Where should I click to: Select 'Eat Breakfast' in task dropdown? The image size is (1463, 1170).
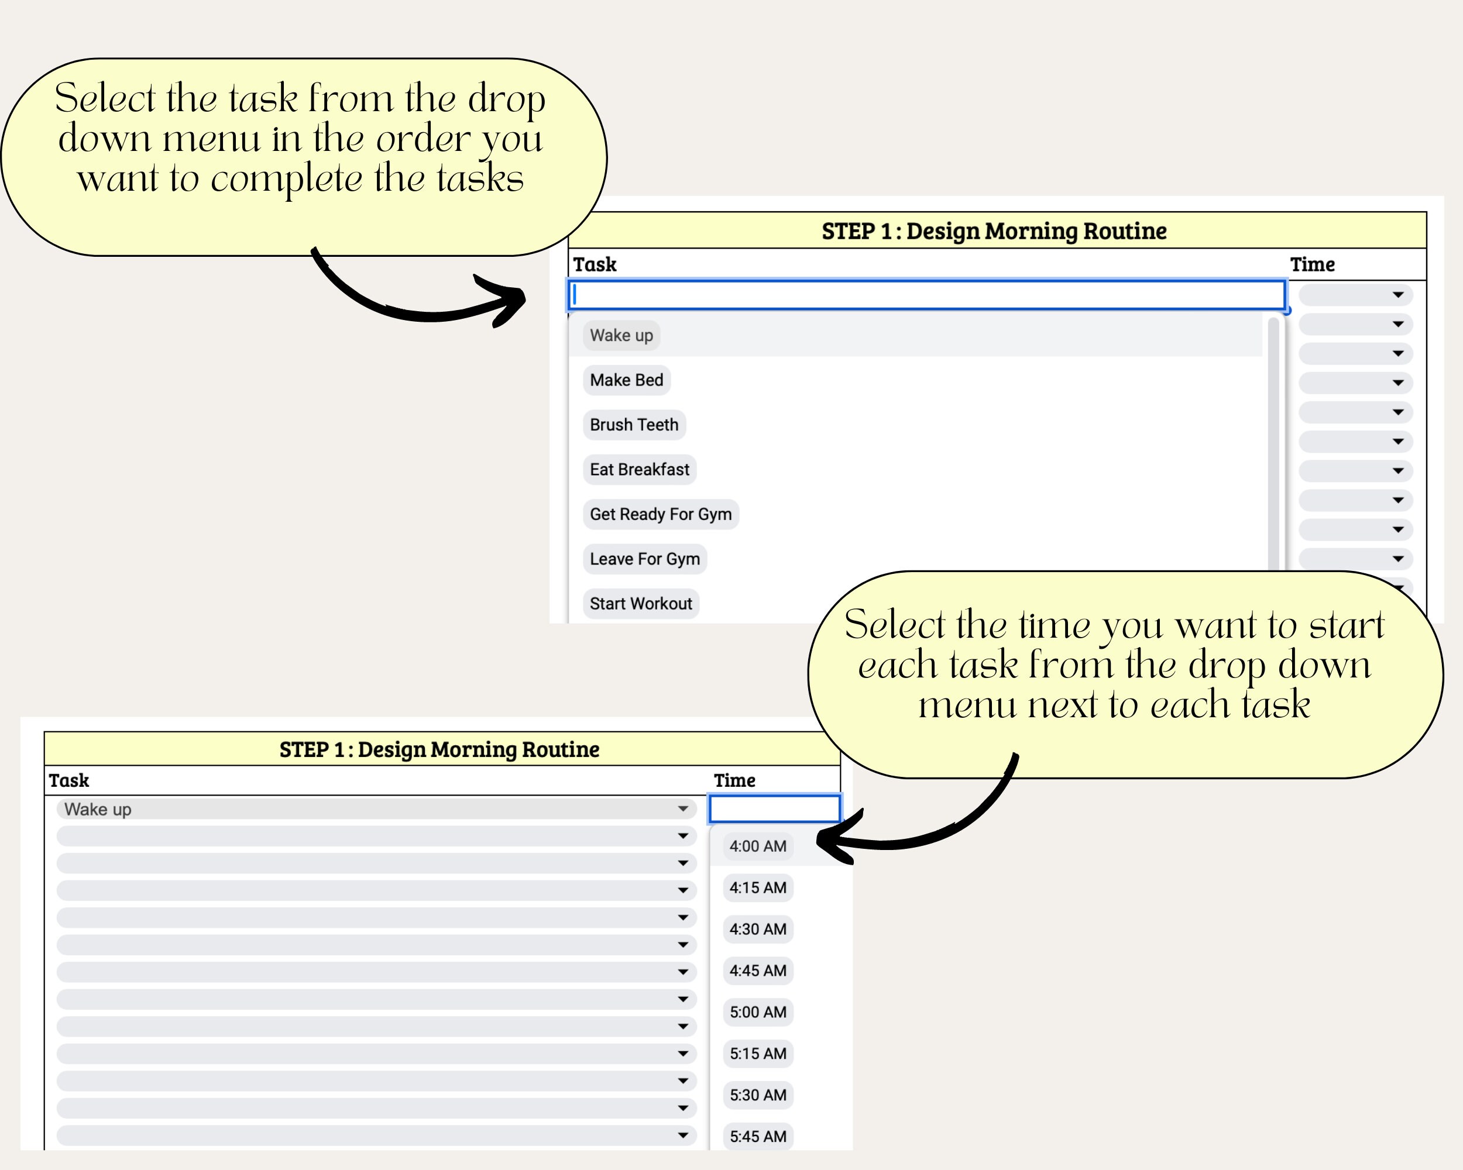point(639,470)
